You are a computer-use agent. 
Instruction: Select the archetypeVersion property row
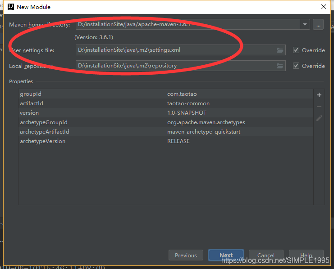166,141
